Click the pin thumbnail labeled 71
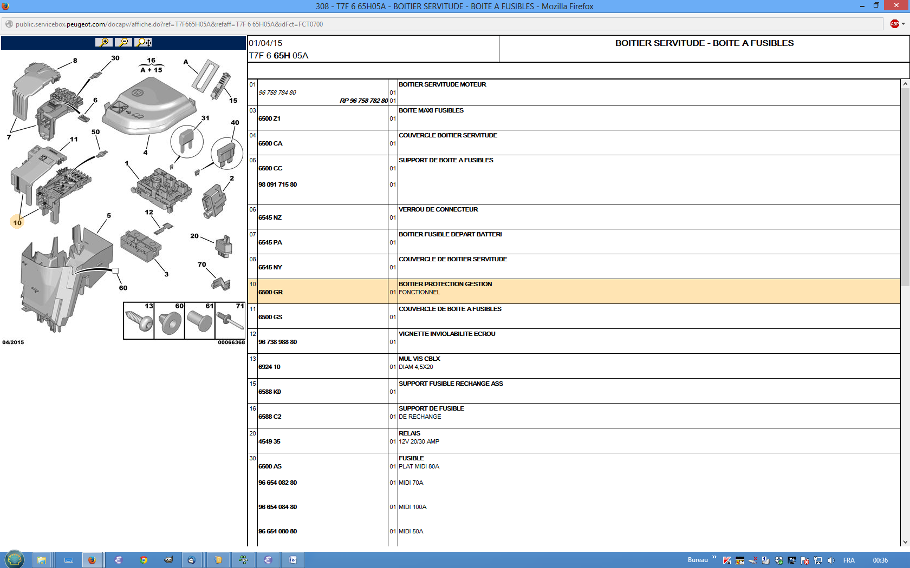 (x=230, y=321)
